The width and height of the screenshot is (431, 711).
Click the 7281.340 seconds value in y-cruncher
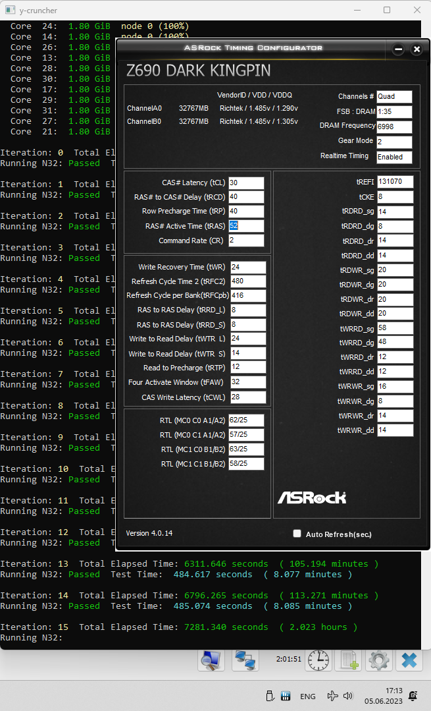[226, 627]
